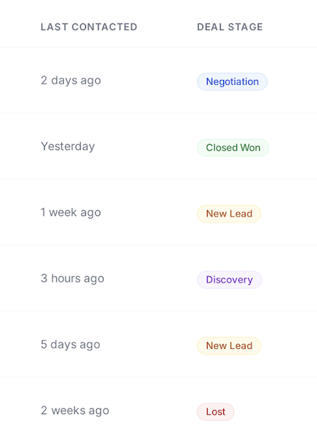
Task: Click the red deal stage pill
Action: tap(215, 412)
